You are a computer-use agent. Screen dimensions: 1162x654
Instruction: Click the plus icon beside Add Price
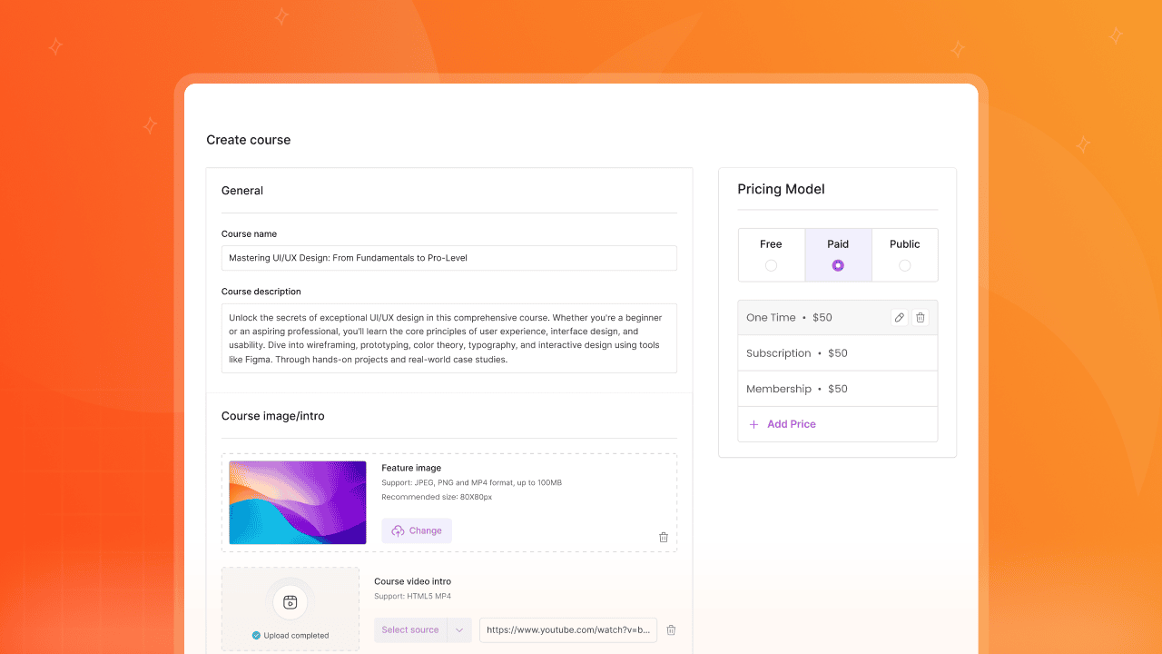click(753, 424)
